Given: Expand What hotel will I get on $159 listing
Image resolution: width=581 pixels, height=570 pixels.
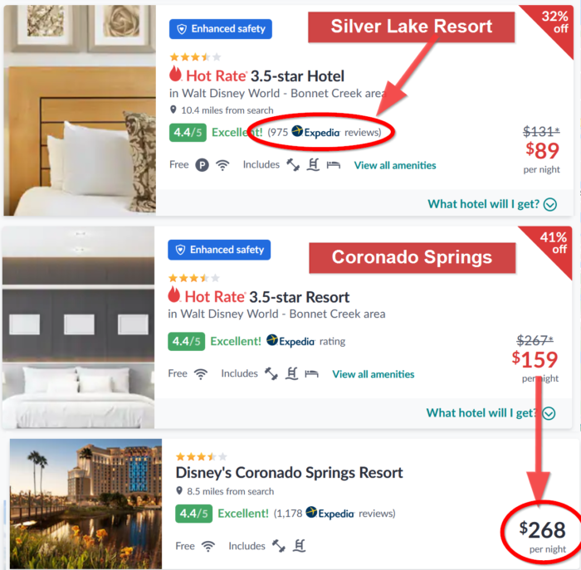Looking at the screenshot, I should 491,413.
